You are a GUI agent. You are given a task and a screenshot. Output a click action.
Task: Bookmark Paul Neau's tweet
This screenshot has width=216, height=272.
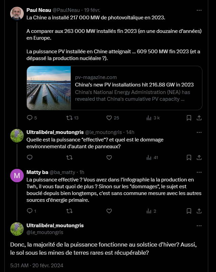click(189, 118)
